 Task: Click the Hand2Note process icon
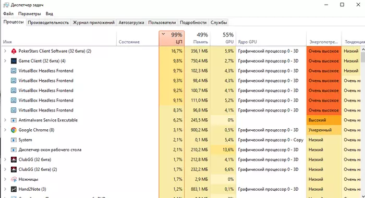14,189
